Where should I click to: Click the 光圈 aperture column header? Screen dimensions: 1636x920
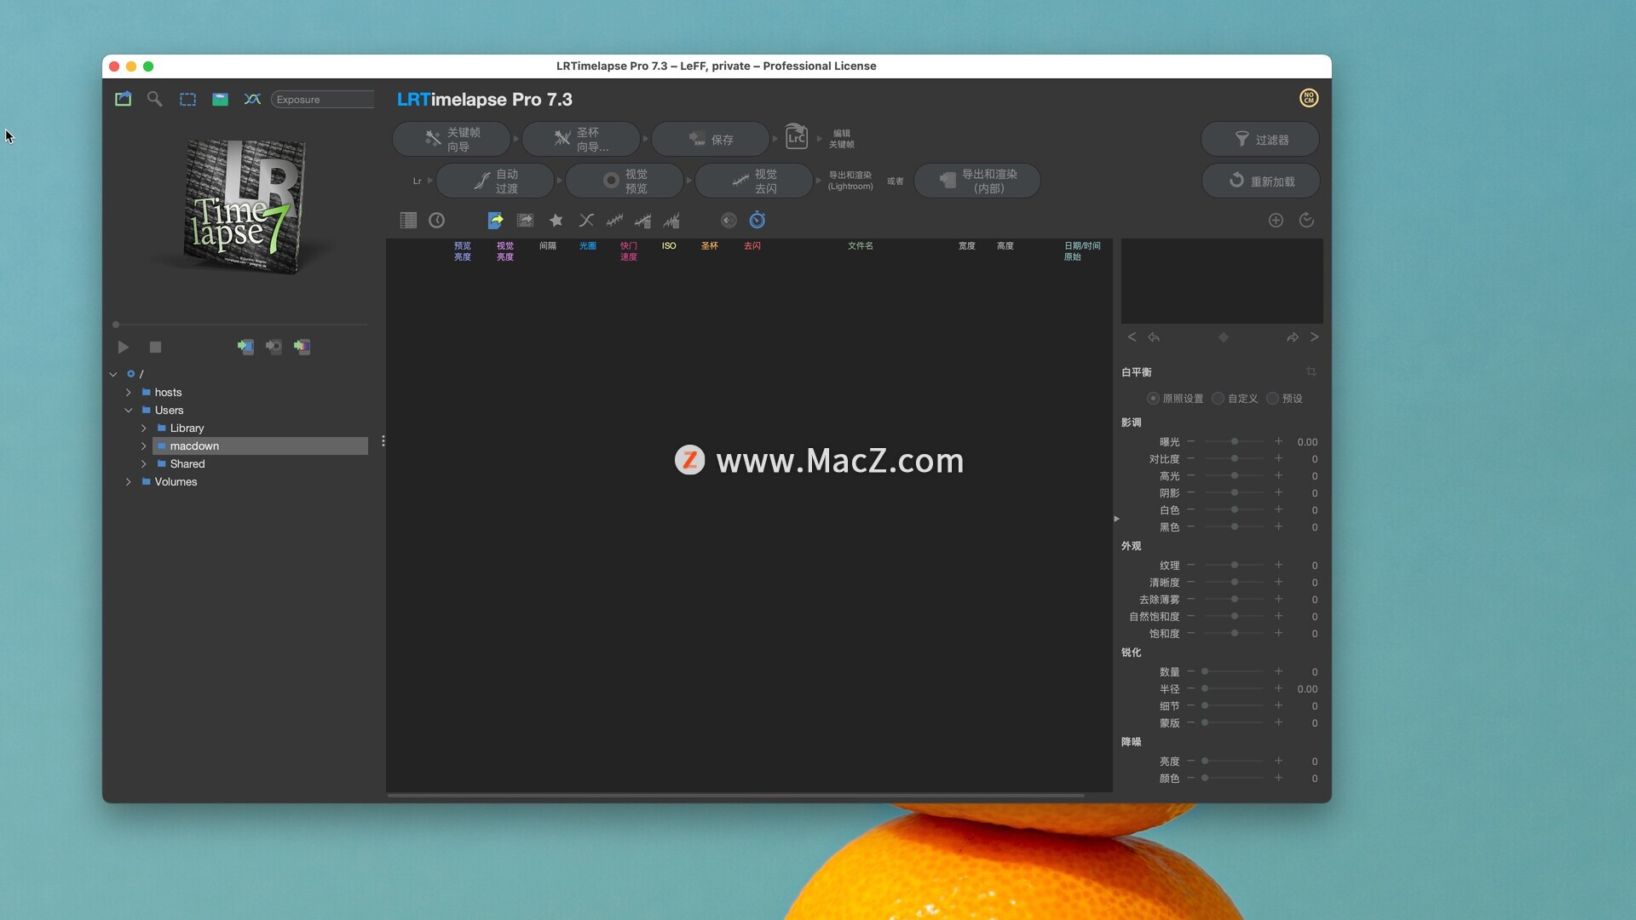[x=587, y=245]
